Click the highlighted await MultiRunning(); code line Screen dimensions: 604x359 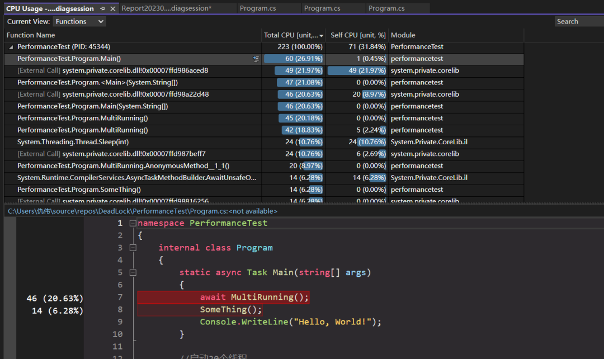click(x=254, y=297)
